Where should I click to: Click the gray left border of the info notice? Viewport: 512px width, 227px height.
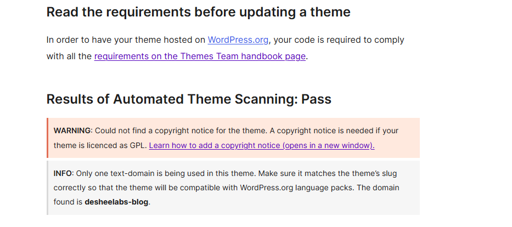47,188
